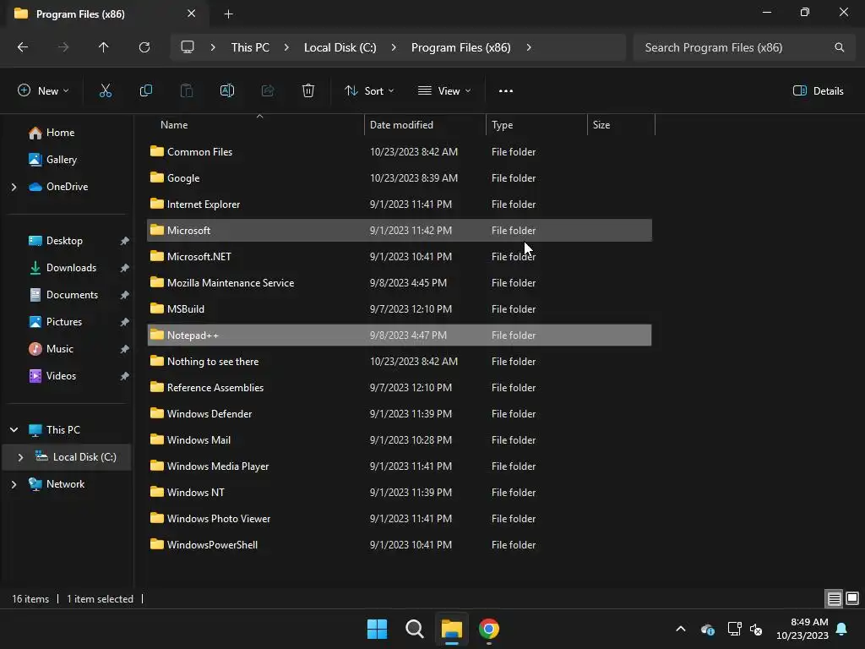The width and height of the screenshot is (865, 649).
Task: Click the Copy icon in toolbar
Action: [x=145, y=91]
